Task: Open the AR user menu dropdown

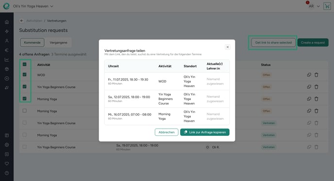Action: (314, 6)
